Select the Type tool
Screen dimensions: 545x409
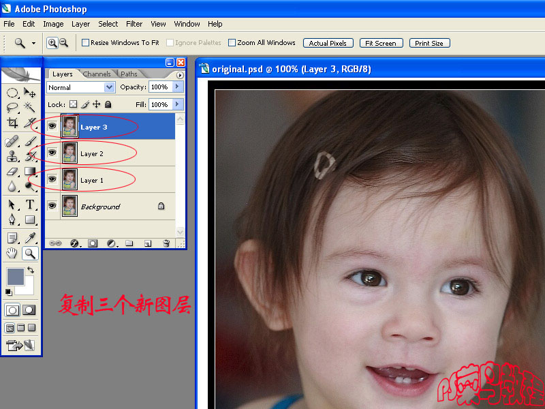(29, 204)
